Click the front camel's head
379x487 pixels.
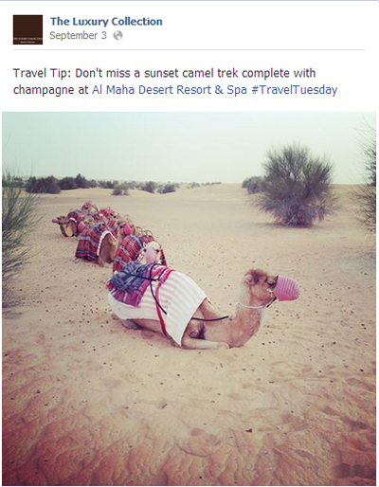270,286
